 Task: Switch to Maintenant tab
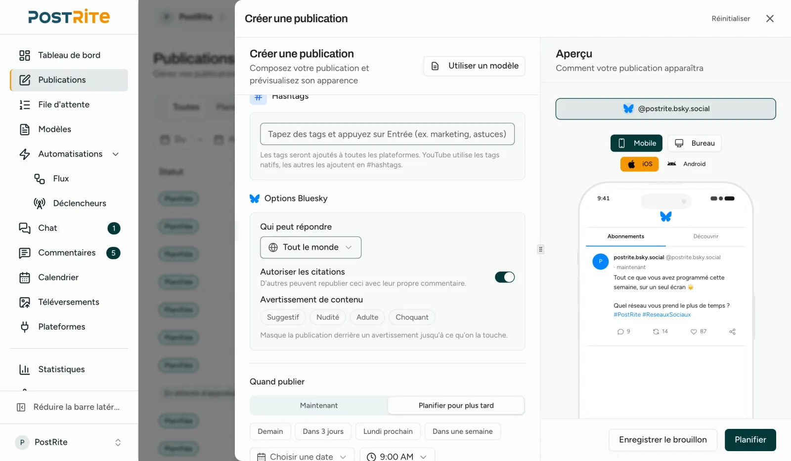click(x=319, y=406)
